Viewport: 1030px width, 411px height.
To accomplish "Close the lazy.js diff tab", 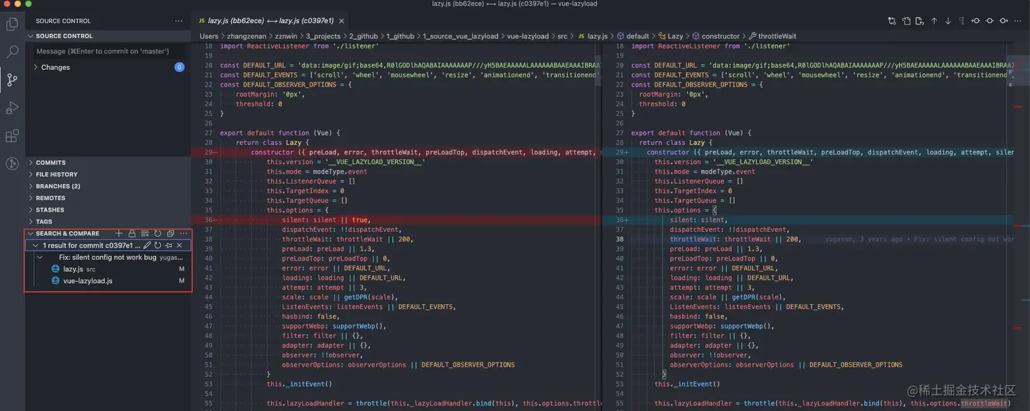I will coord(341,21).
